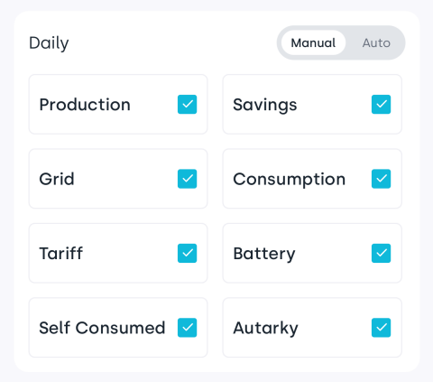Click the Battery label text

point(264,254)
